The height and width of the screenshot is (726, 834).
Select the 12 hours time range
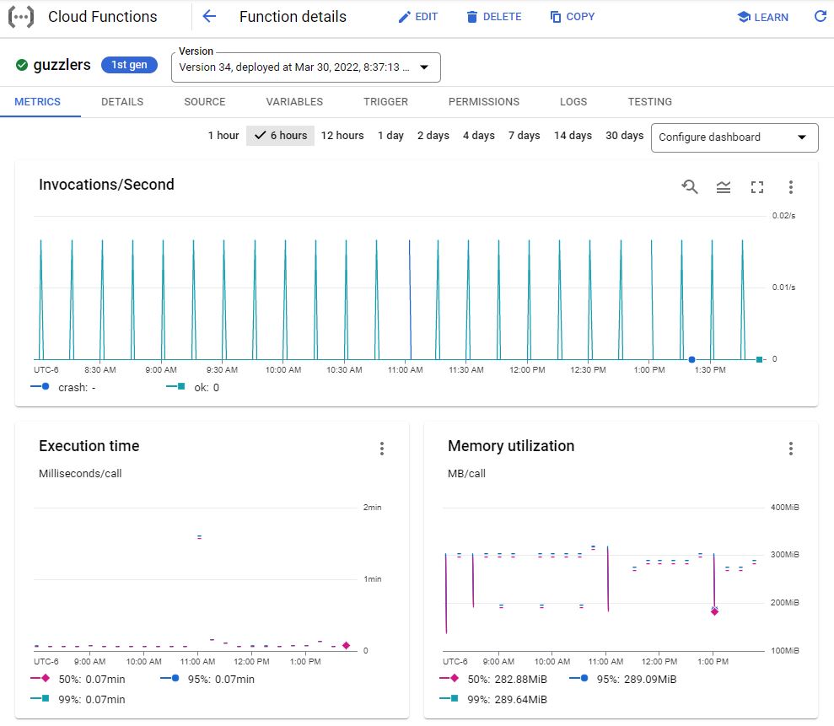(342, 136)
